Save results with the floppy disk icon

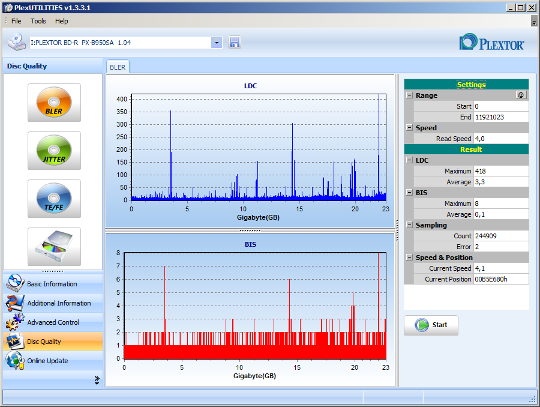pyautogui.click(x=234, y=43)
